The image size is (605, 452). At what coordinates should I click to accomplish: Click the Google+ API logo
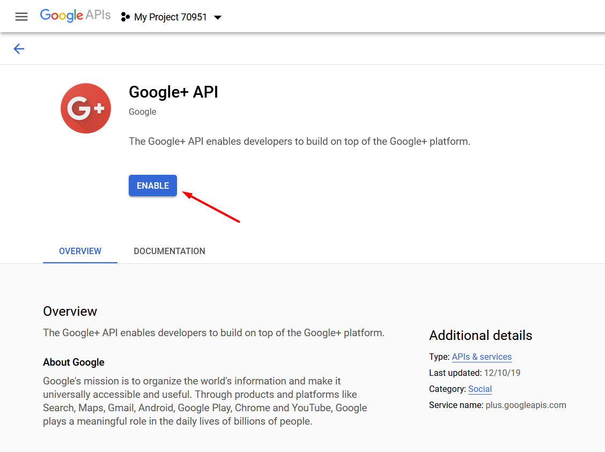(86, 108)
